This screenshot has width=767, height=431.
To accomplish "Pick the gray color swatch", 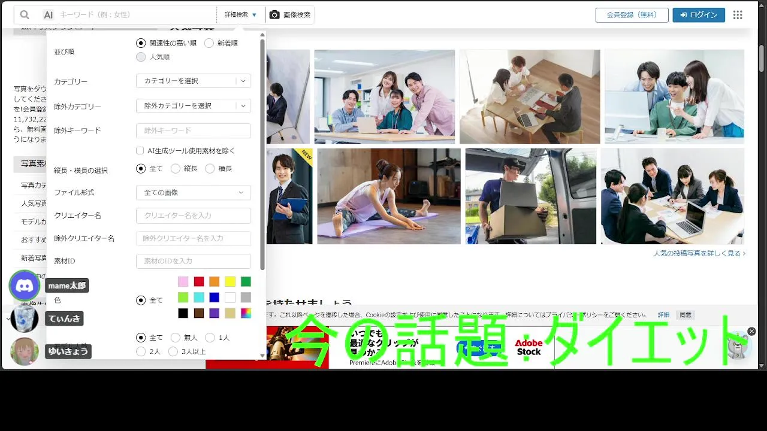I will (x=246, y=298).
